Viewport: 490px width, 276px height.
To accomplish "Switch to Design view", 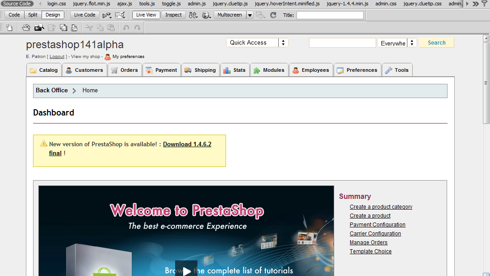I will pos(53,15).
